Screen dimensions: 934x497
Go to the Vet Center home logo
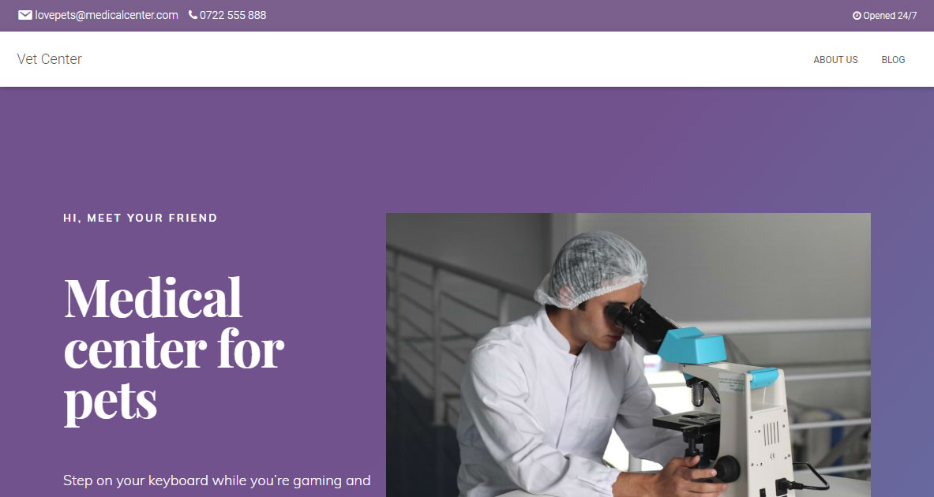pos(50,59)
